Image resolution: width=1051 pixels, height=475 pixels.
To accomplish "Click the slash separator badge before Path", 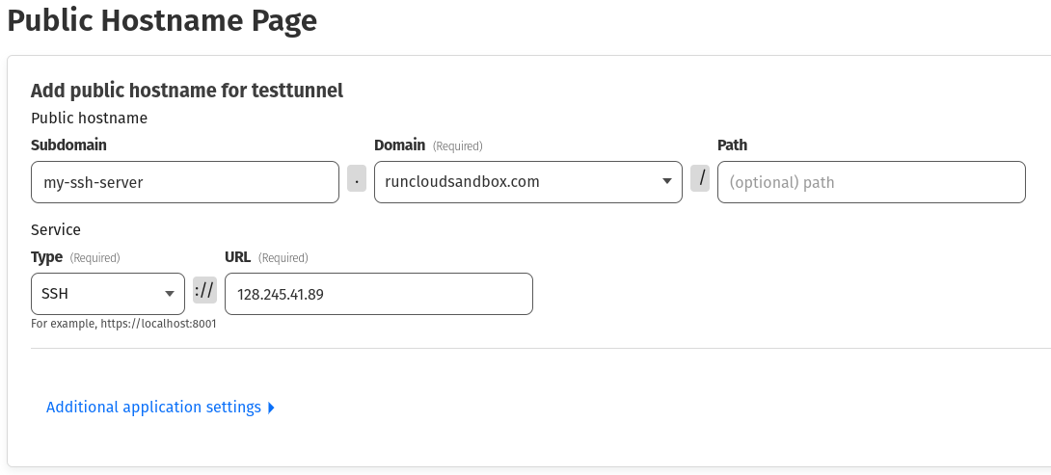I will pyautogui.click(x=700, y=179).
